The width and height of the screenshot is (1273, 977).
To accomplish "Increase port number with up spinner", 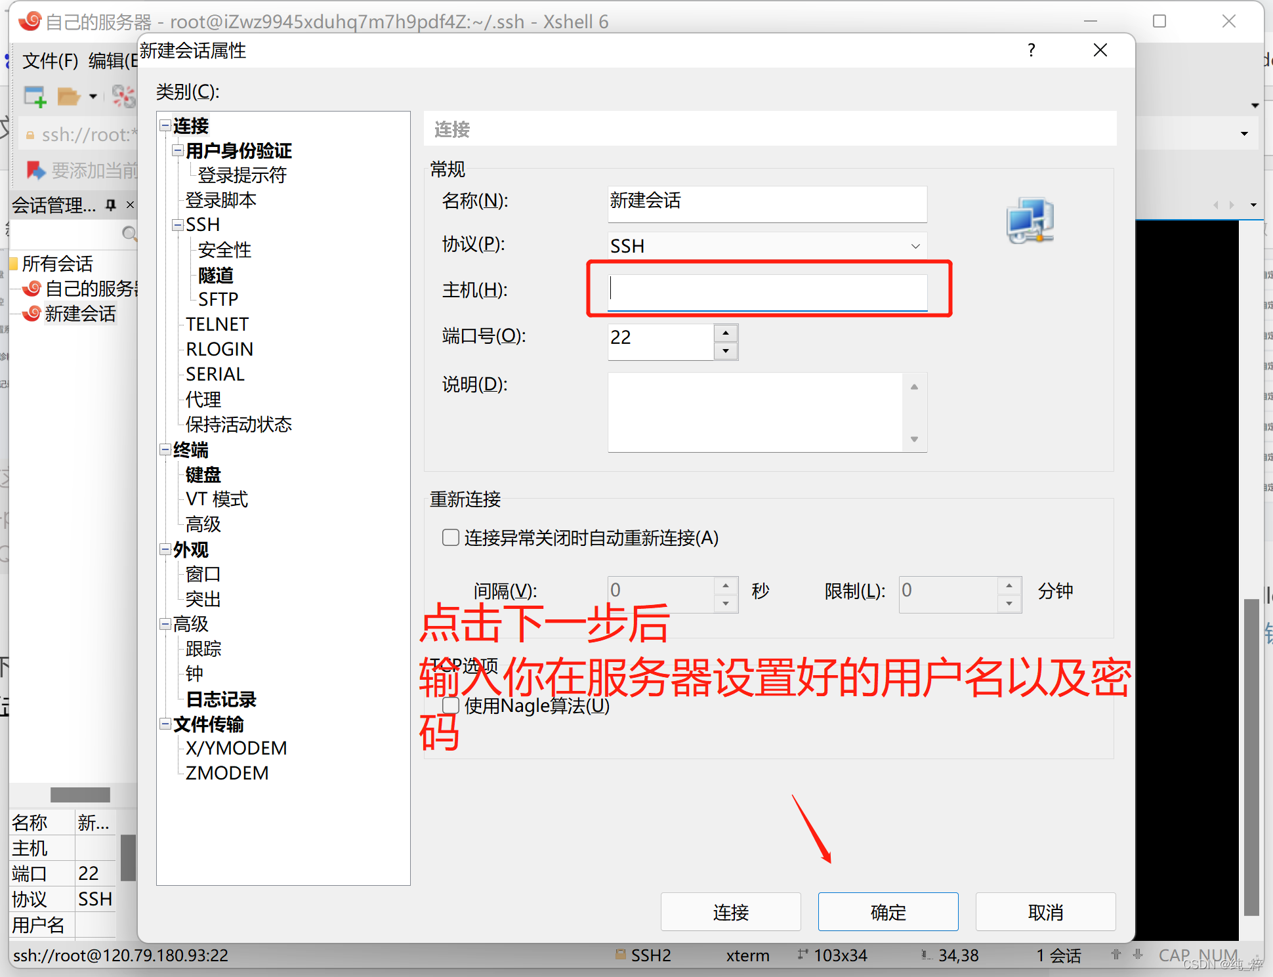I will (x=725, y=333).
